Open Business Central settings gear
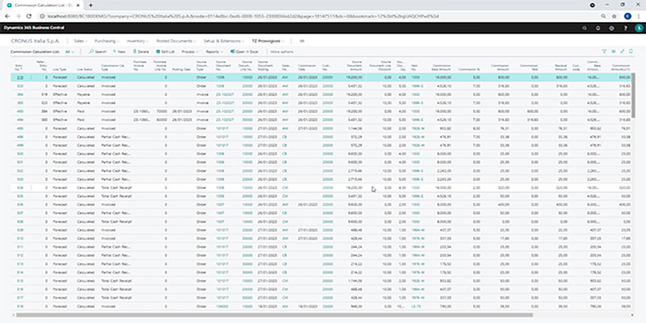This screenshot has width=646, height=323. (x=611, y=28)
